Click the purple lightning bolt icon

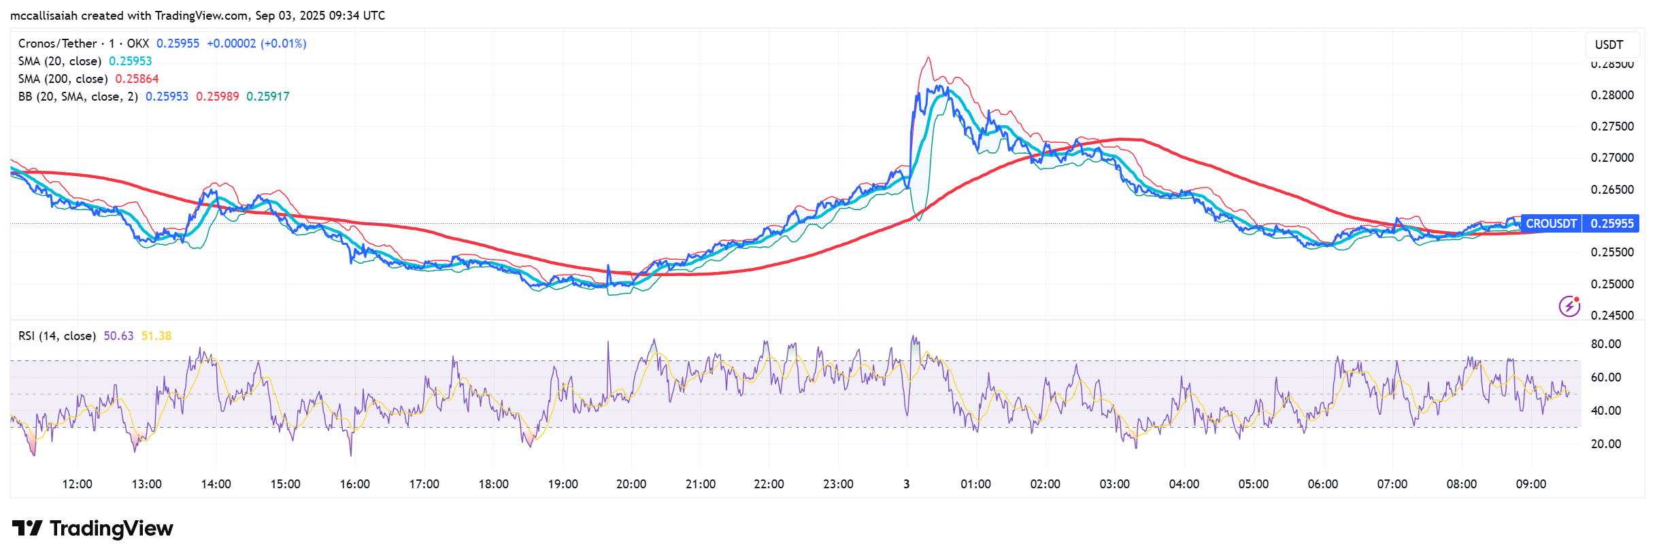(1569, 307)
